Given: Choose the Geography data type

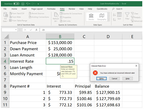Looking at the screenshot, I should tap(102, 17).
